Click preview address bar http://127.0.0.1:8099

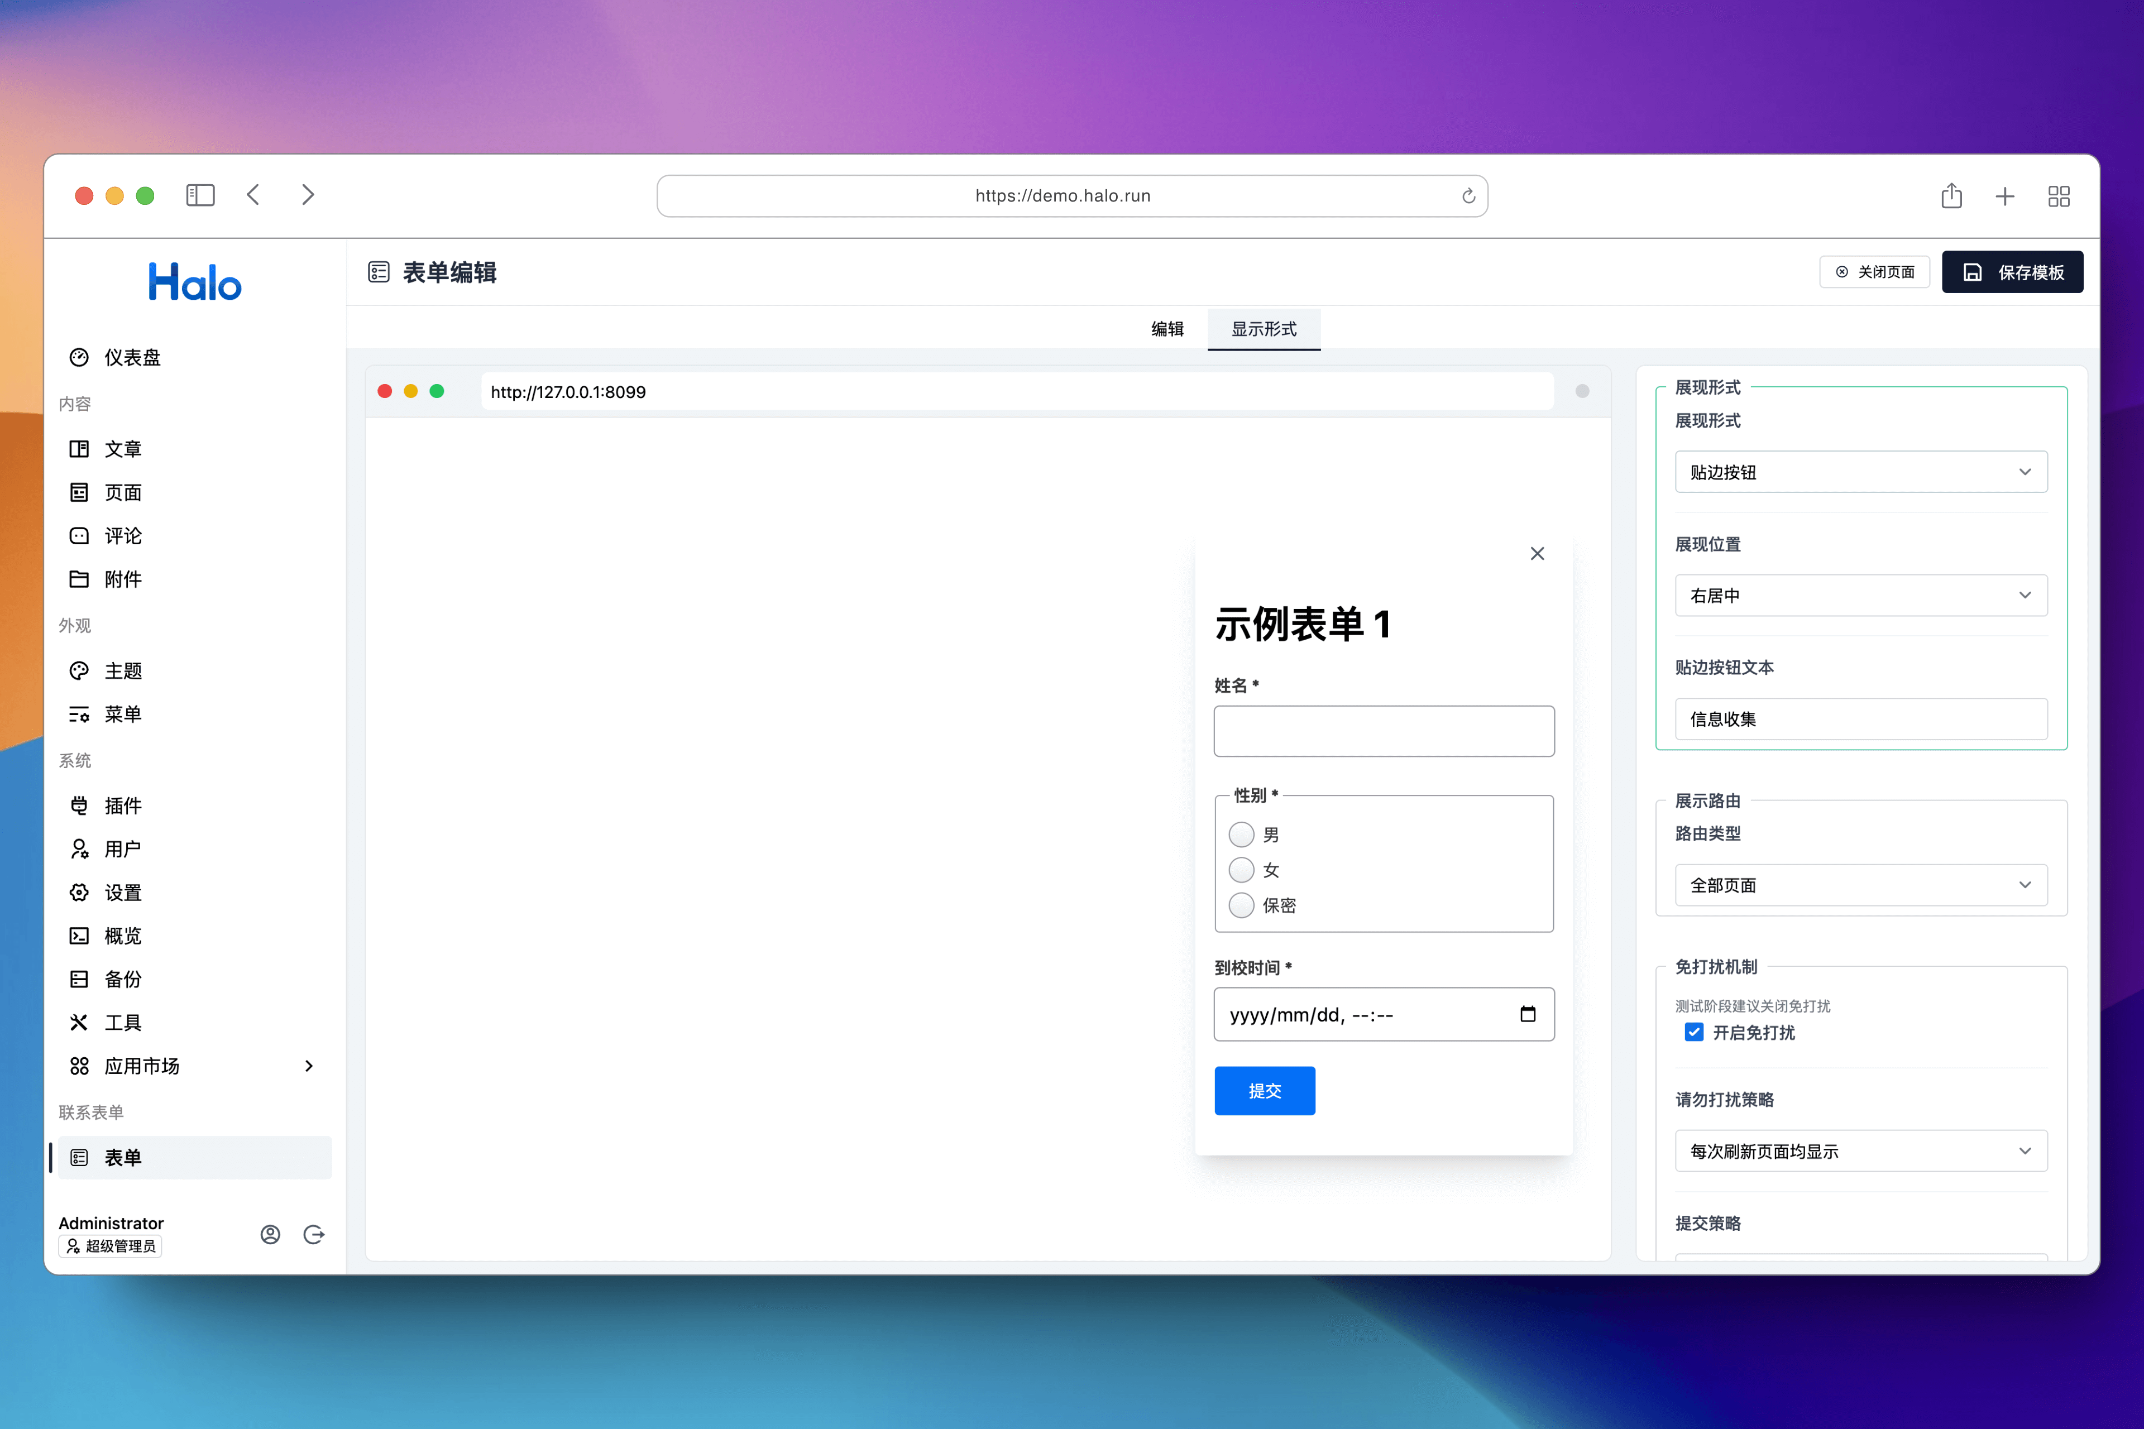coord(1017,392)
